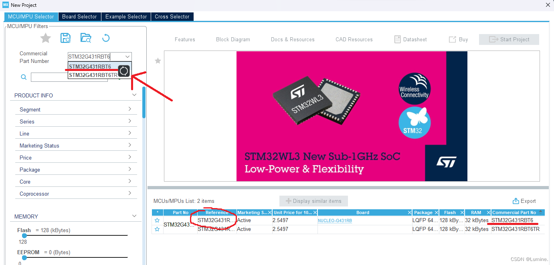Click the STM32WL3 banner image

(x=352, y=116)
